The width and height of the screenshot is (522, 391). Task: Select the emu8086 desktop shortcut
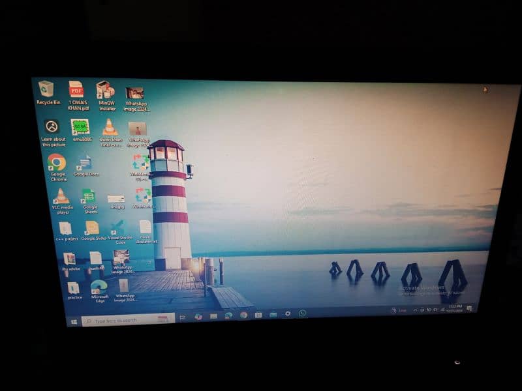(81, 130)
